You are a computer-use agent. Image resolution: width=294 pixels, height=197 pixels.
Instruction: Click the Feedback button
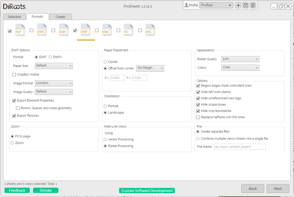coord(17,190)
